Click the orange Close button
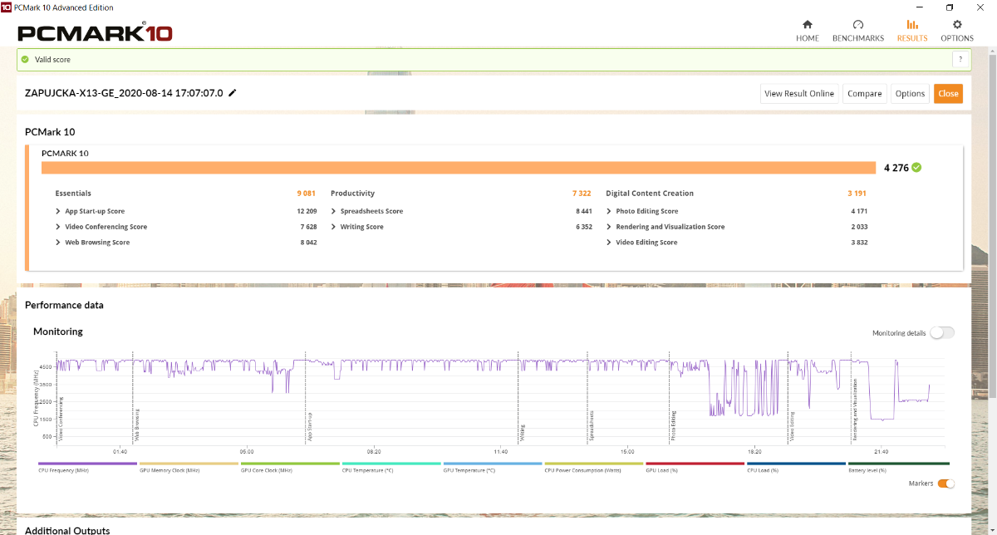 pyautogui.click(x=948, y=94)
